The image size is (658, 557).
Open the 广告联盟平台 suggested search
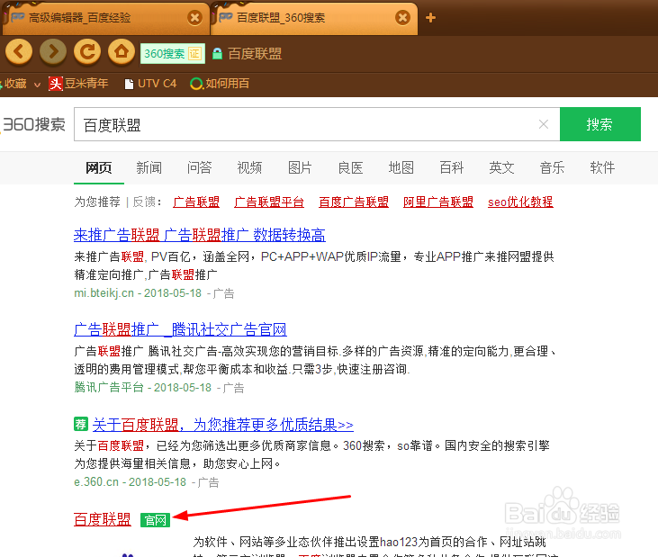click(269, 202)
